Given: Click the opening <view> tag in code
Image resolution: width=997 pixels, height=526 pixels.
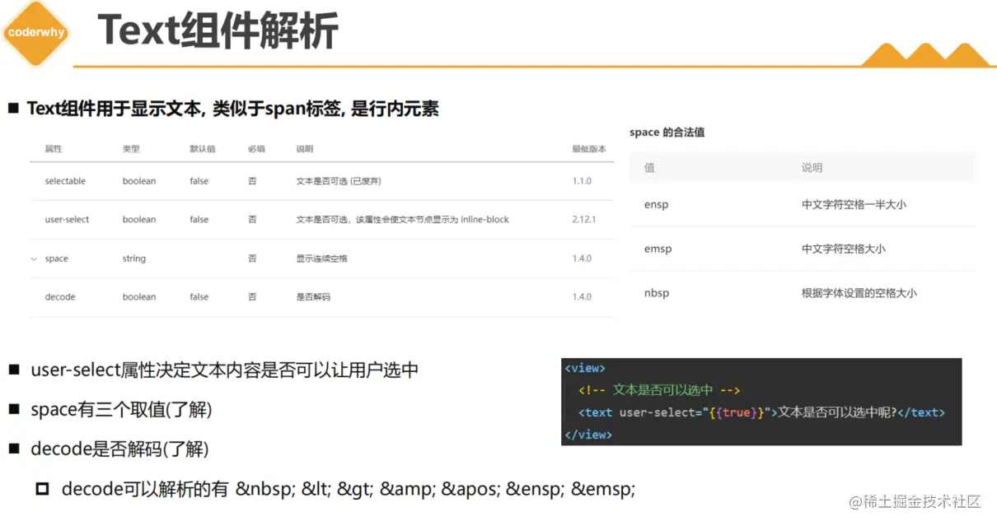Looking at the screenshot, I should point(585,368).
